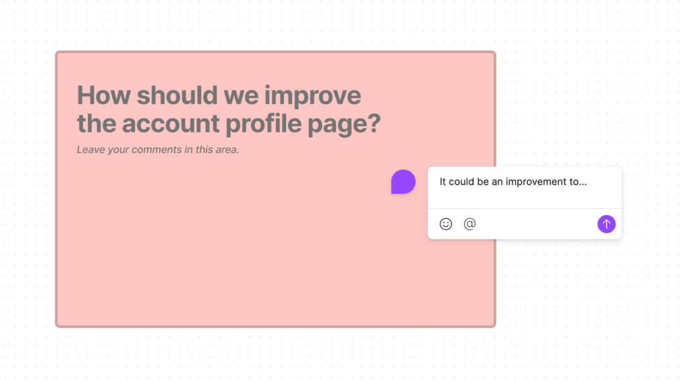Select the pink frame's bottom border

pos(275,326)
